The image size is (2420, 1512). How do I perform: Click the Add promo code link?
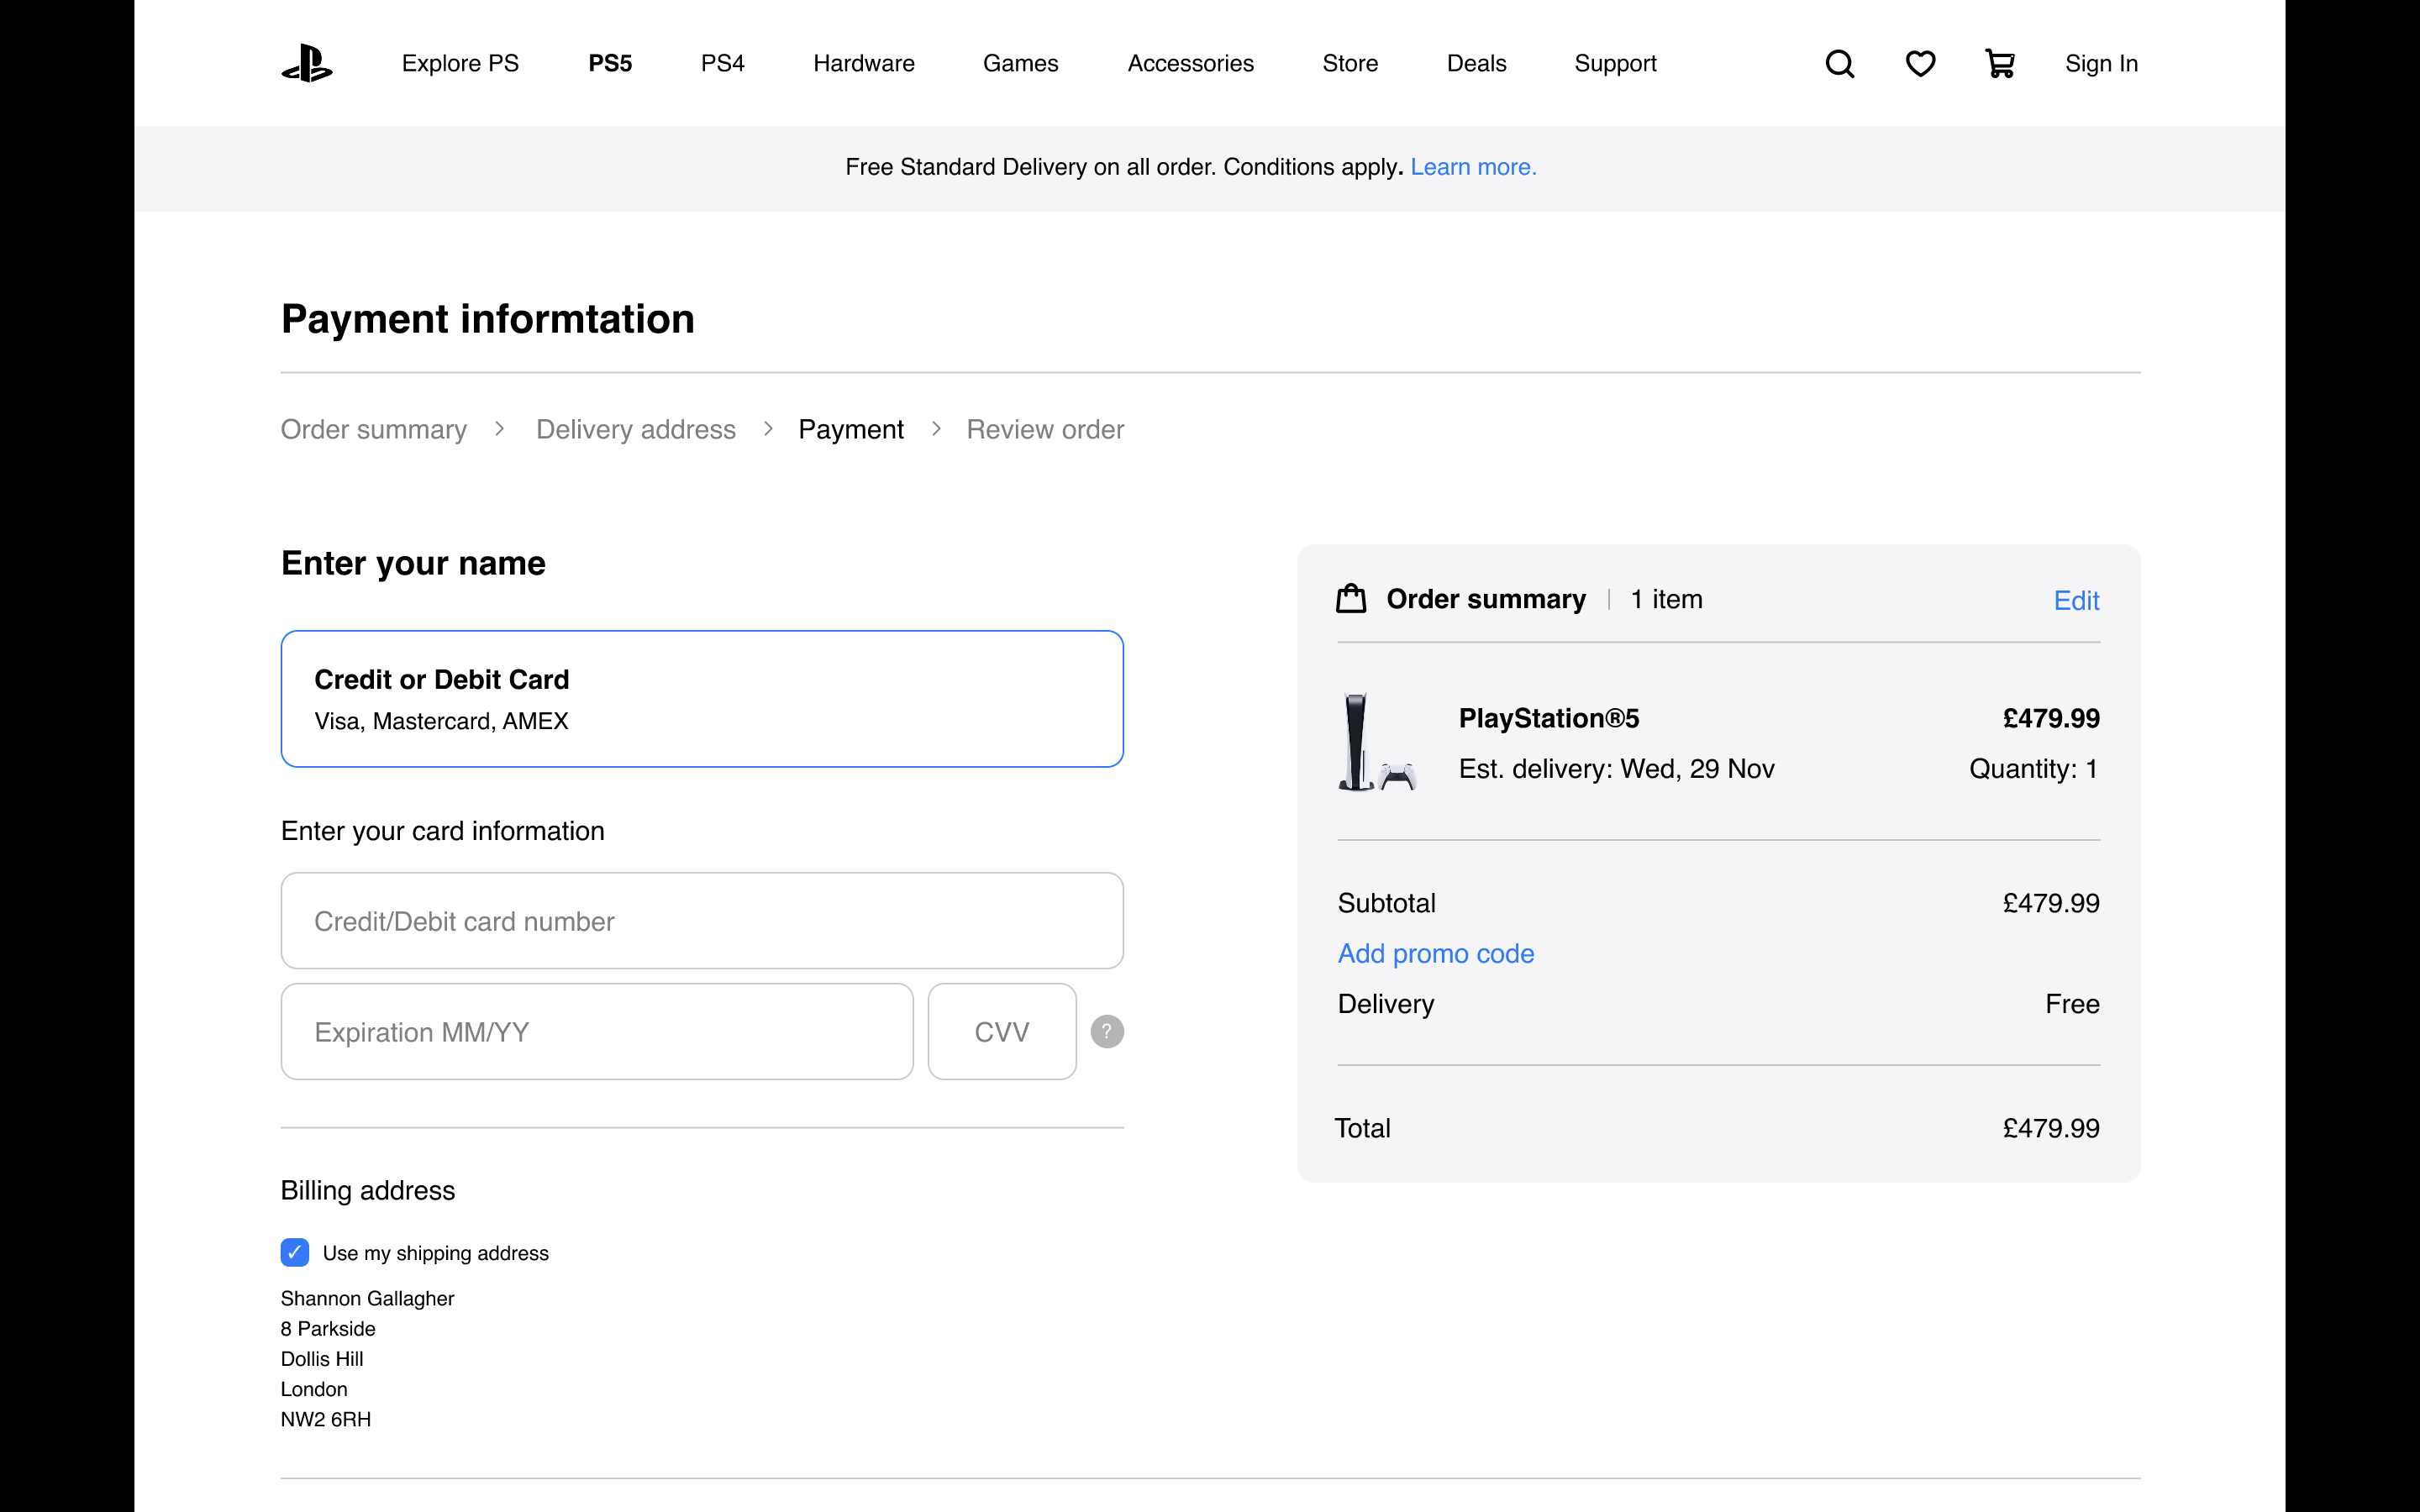click(1436, 953)
